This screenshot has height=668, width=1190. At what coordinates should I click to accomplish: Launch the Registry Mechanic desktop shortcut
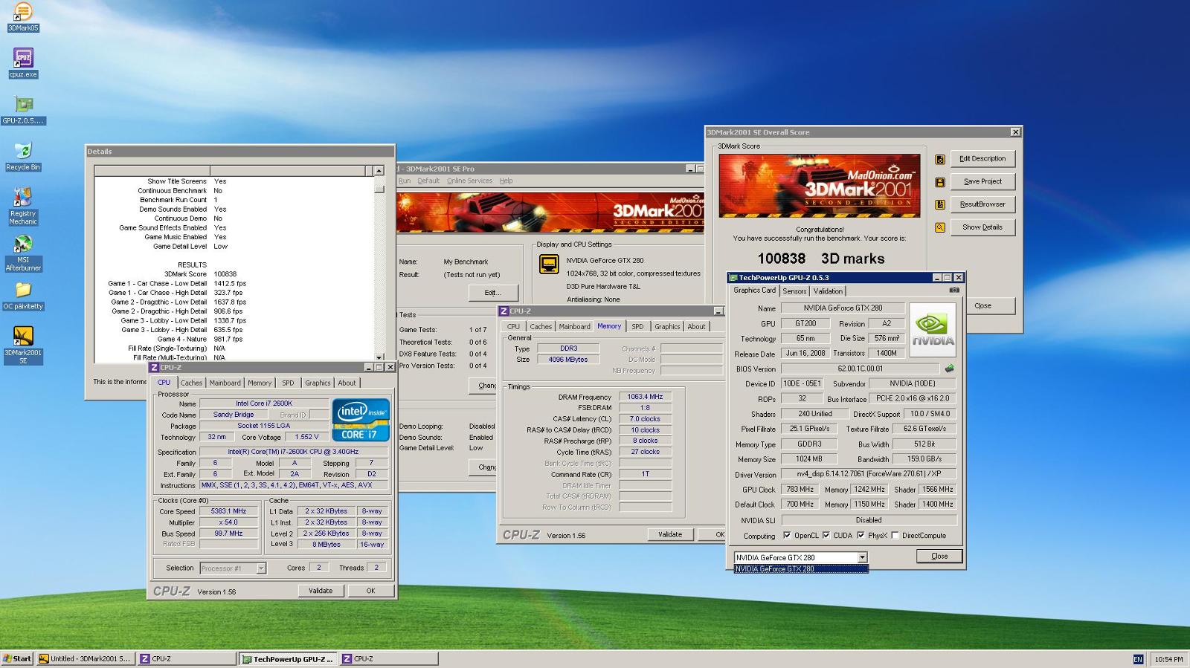23,206
